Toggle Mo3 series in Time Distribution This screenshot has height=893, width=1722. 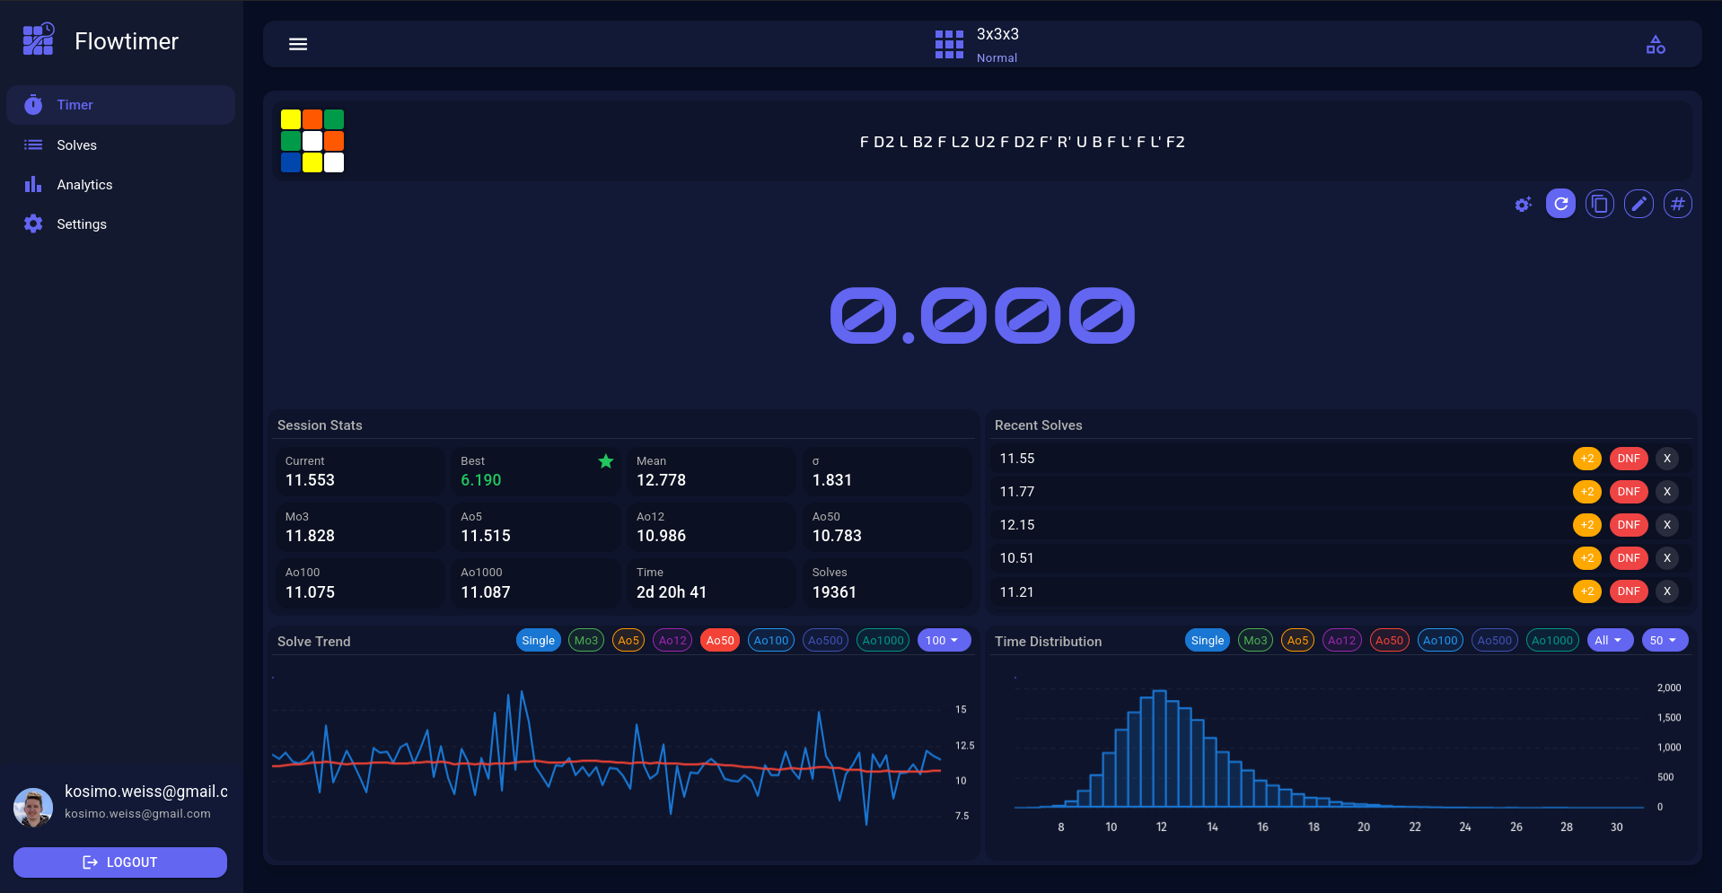coord(1255,640)
